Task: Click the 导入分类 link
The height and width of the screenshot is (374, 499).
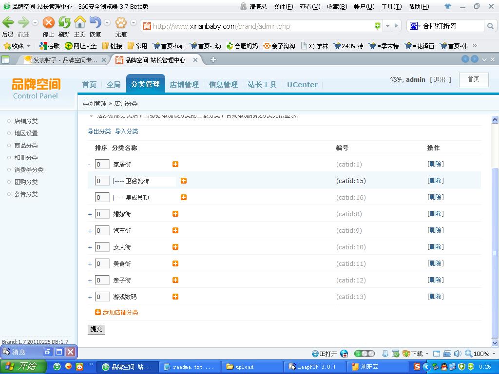Action: pos(127,131)
